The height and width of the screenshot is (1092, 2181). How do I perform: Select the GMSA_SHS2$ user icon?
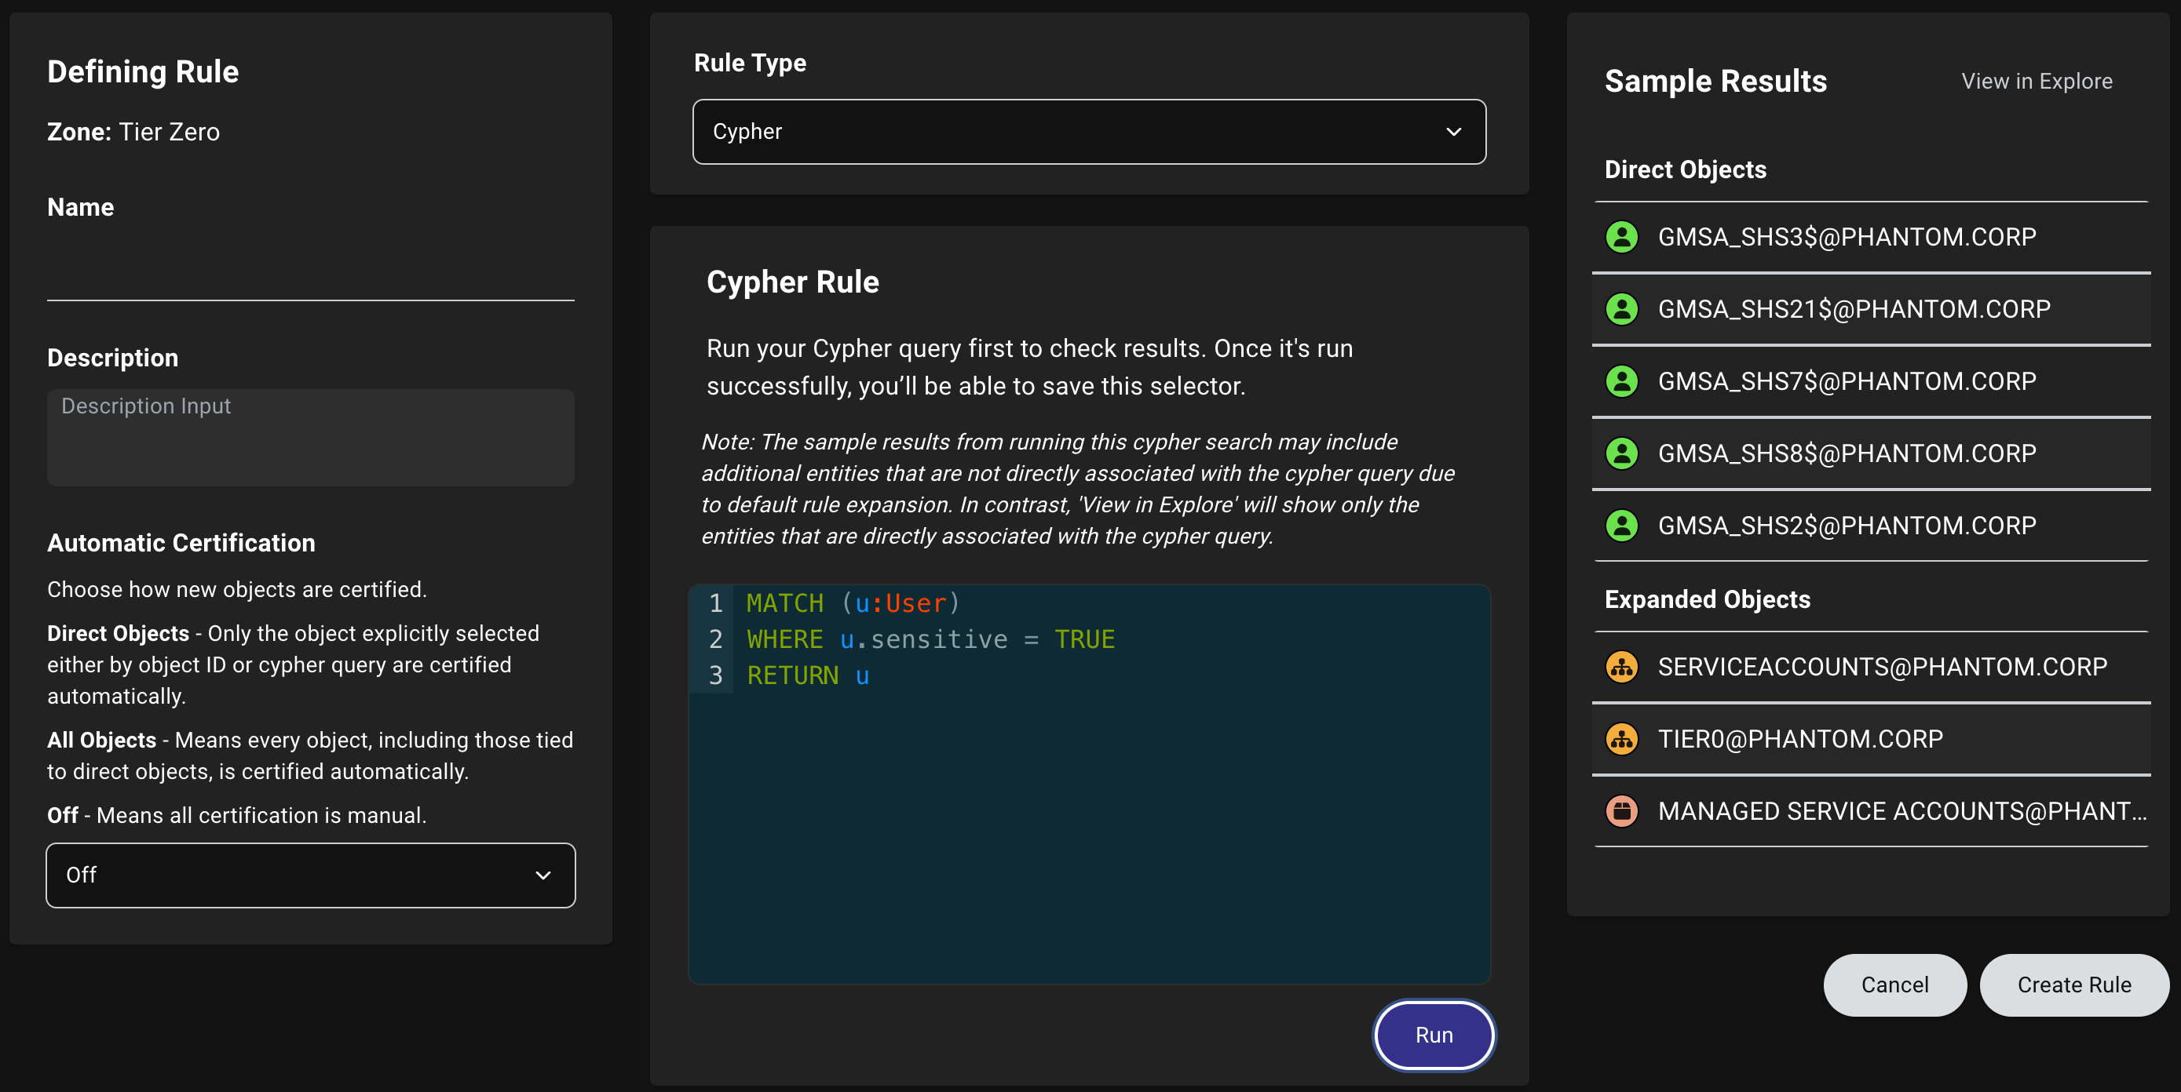pos(1622,526)
